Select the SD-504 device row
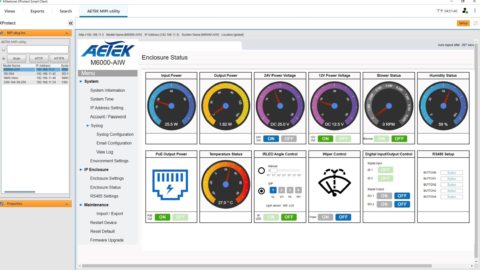480x270 pixels. pyautogui.click(x=35, y=74)
